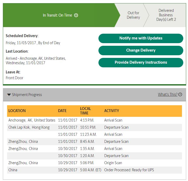Click the Change Delivery button
Screen dimensions: 188x181
pyautogui.click(x=141, y=50)
